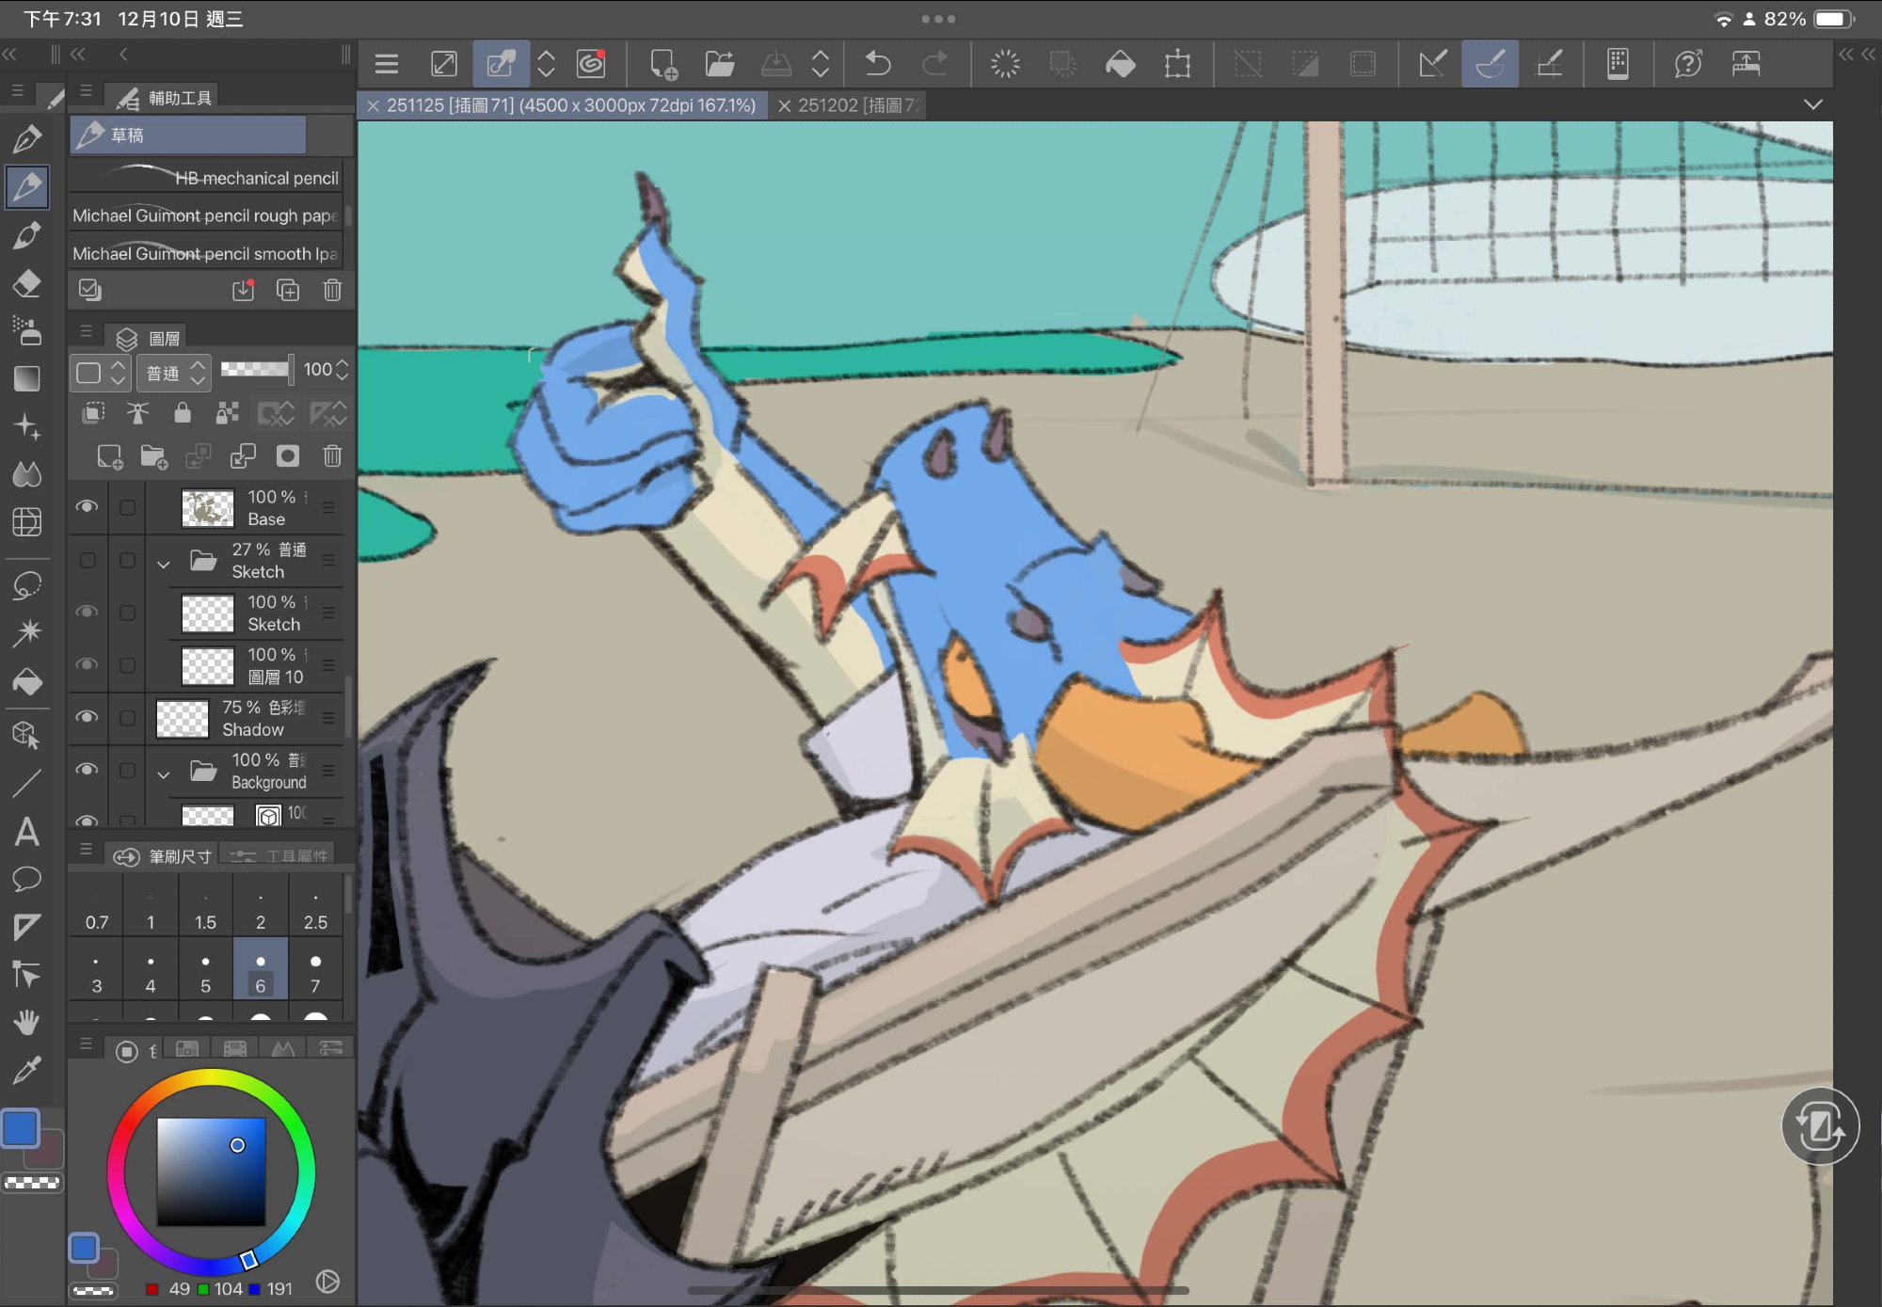
Task: Select the Hand move tool
Action: (26, 1022)
